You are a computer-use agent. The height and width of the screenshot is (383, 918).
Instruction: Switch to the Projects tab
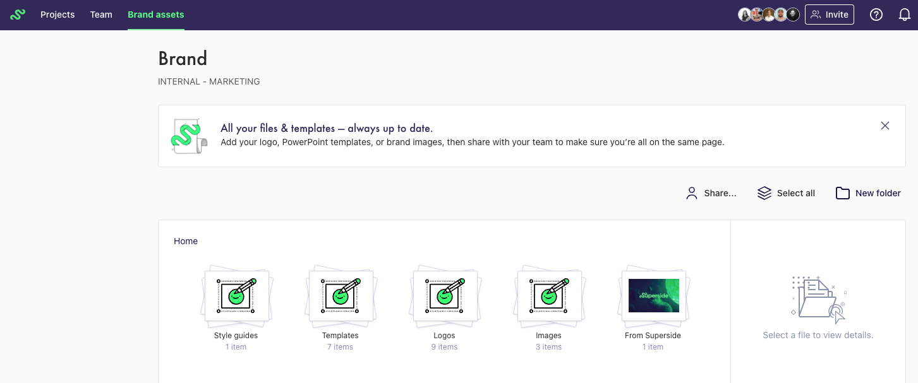57,14
